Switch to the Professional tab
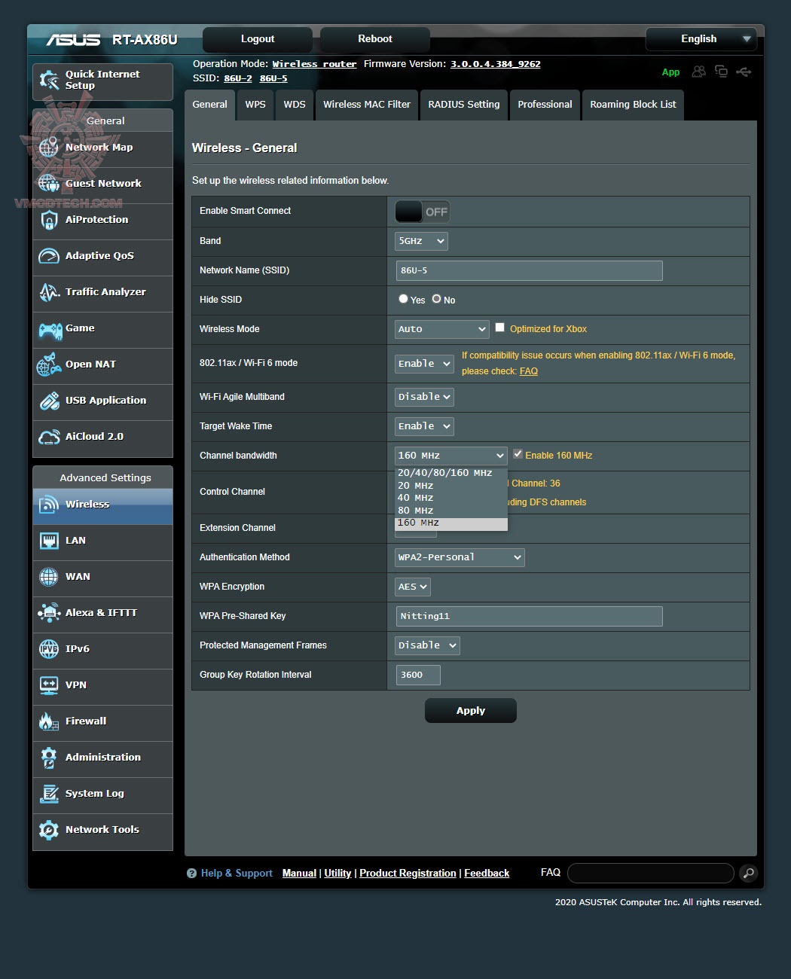Image resolution: width=791 pixels, height=979 pixels. click(545, 105)
